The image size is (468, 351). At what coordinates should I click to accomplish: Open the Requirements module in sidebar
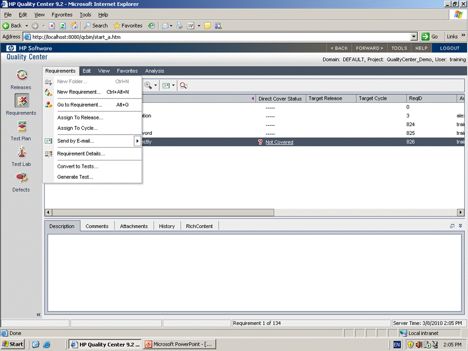point(21,104)
